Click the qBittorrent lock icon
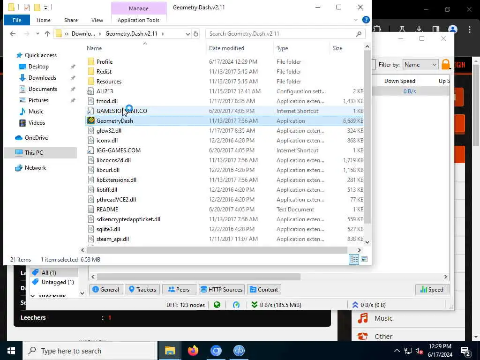 446,65
